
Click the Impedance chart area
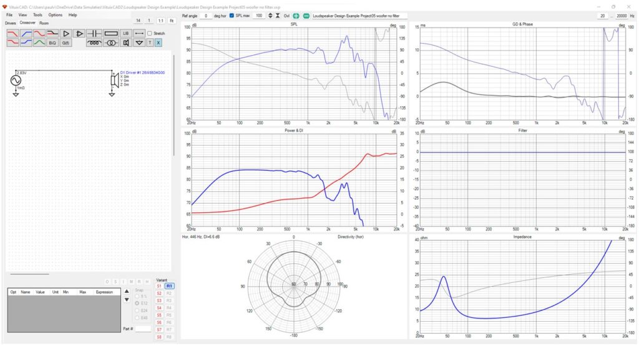[522, 287]
